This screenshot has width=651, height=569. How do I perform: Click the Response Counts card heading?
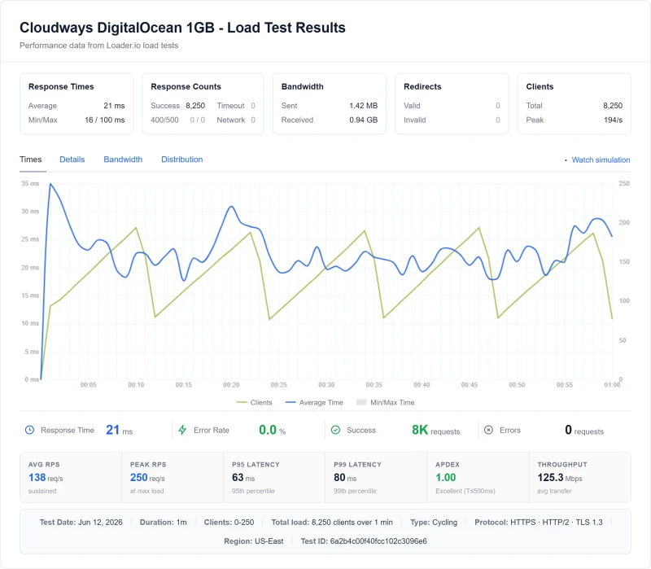point(186,86)
